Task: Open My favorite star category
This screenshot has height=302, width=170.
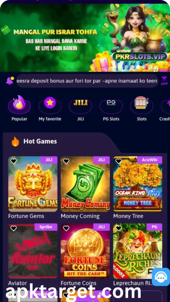Action: (x=50, y=105)
